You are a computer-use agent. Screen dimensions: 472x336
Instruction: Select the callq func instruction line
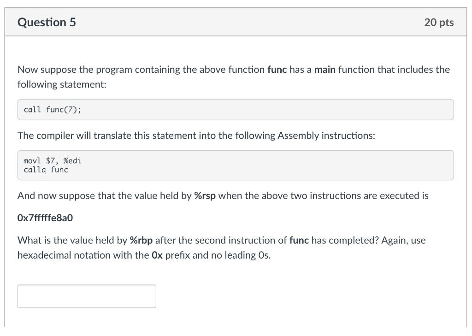[x=46, y=170]
